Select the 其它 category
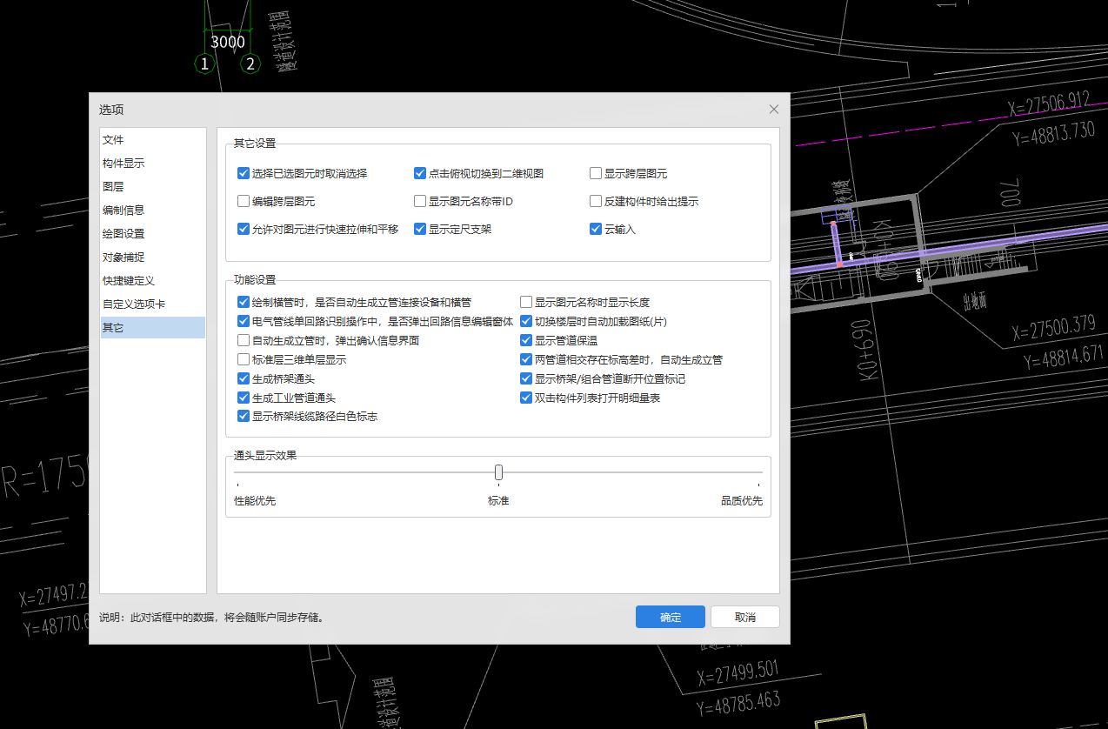 pyautogui.click(x=153, y=328)
